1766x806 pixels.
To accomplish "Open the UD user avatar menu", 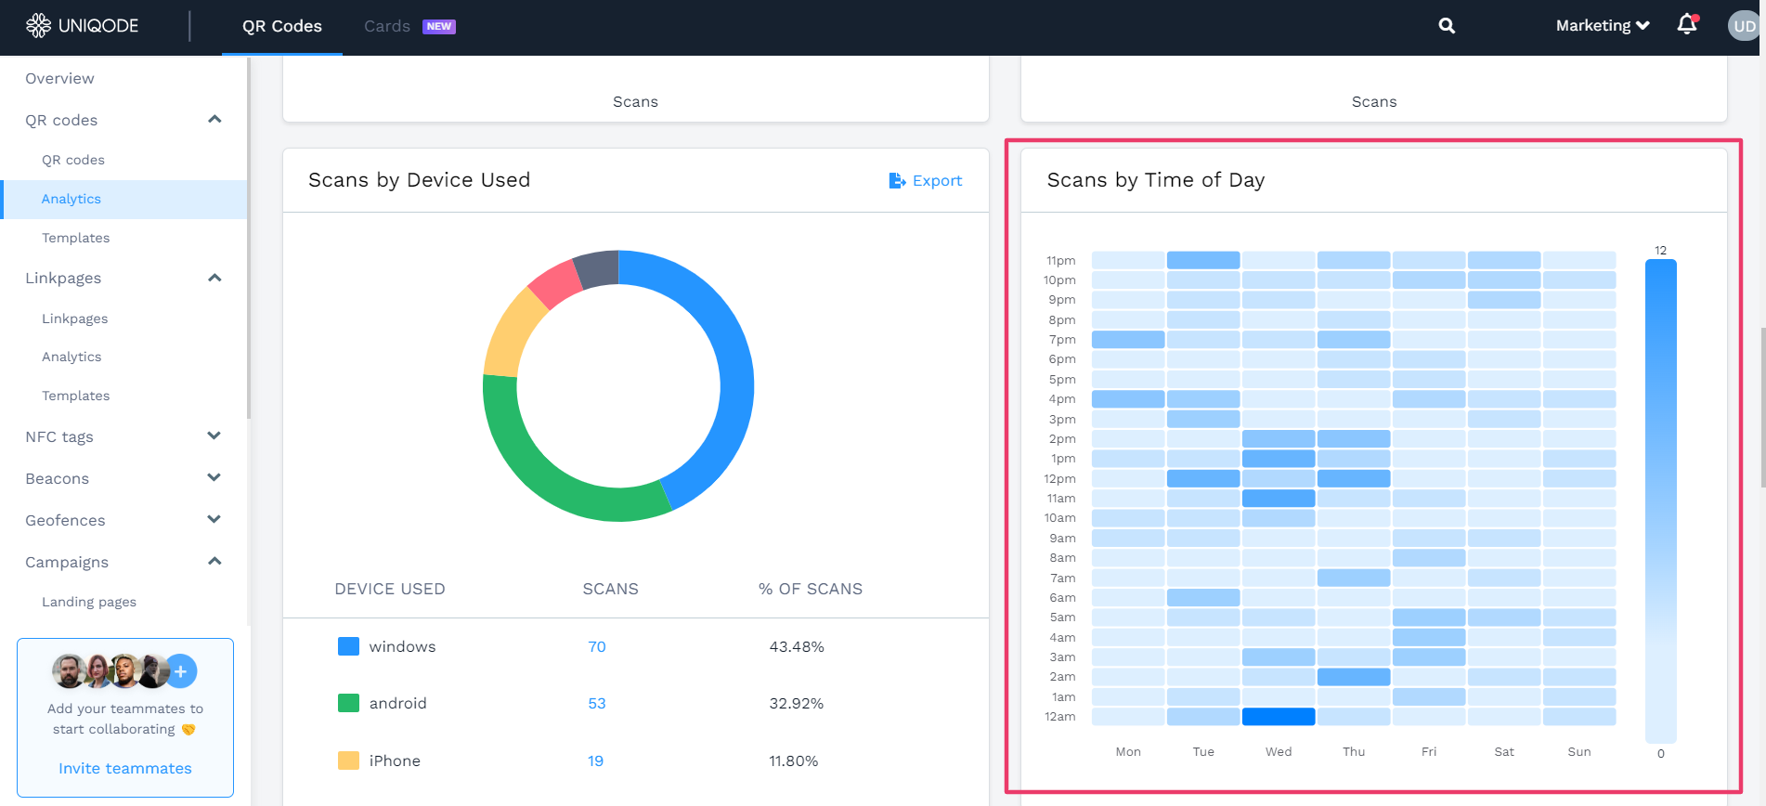I will 1744,26.
